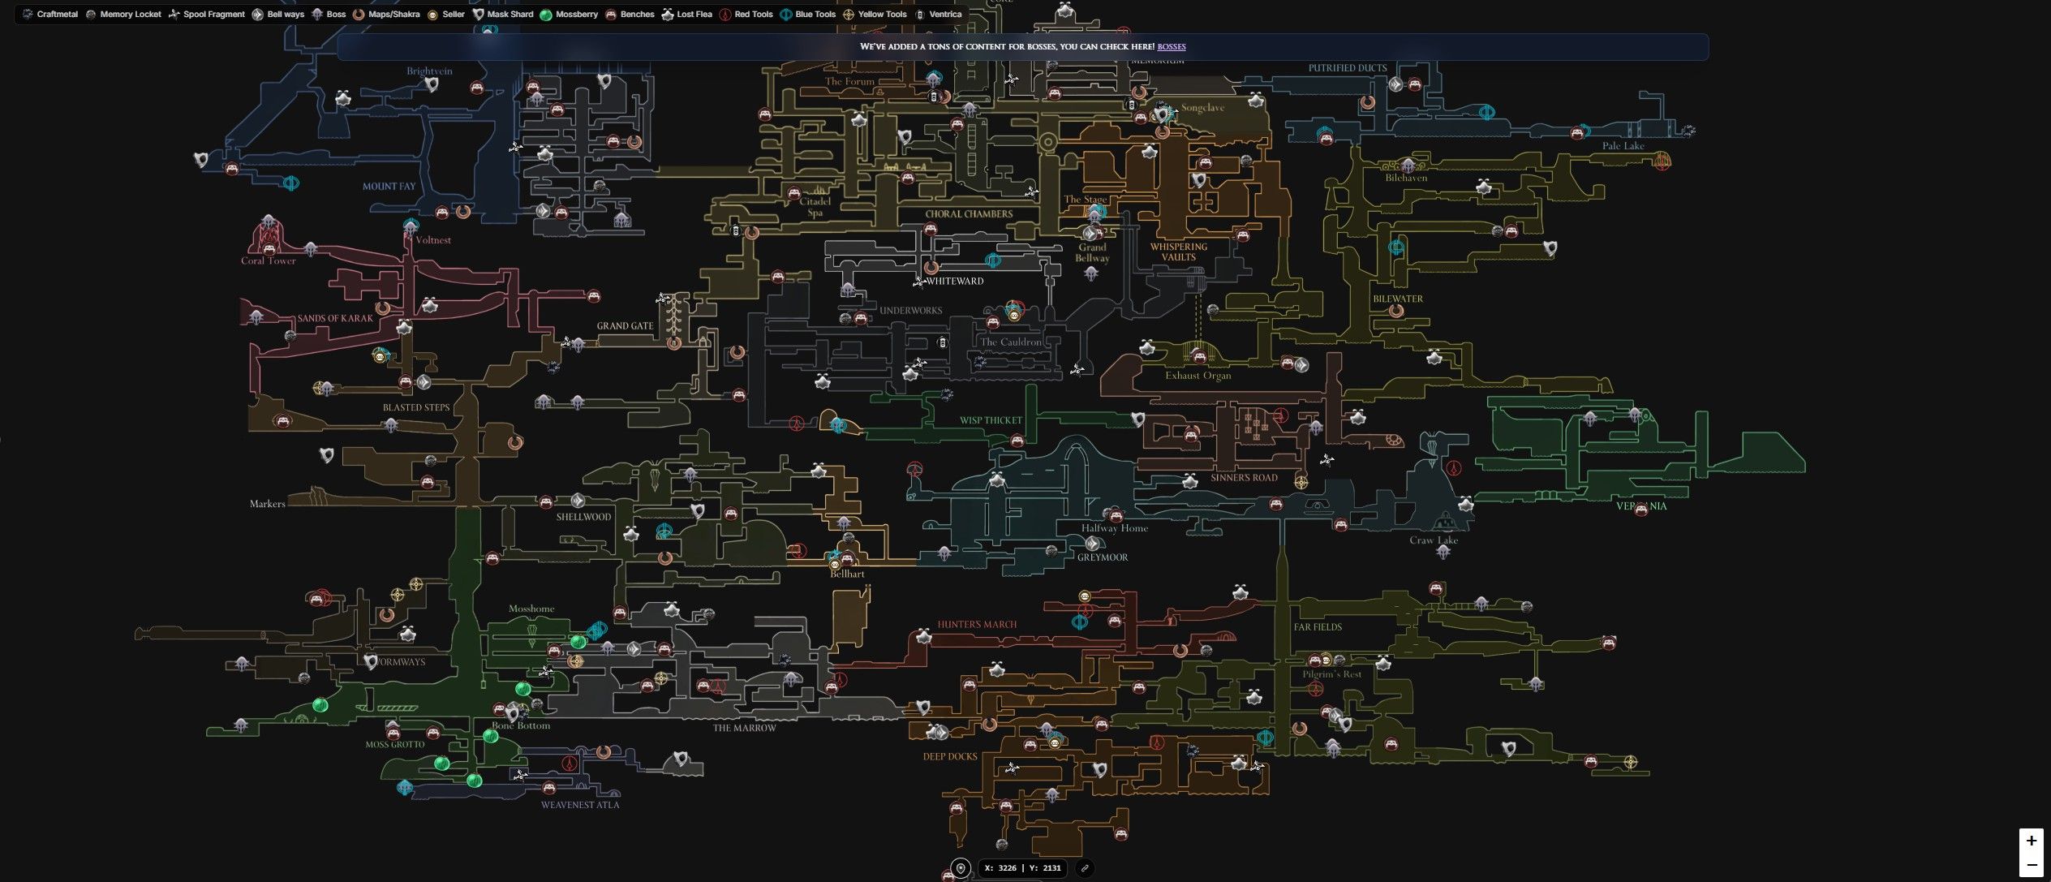The height and width of the screenshot is (882, 2051).
Task: Click the Lost Flea icon in the legend
Action: (x=668, y=14)
